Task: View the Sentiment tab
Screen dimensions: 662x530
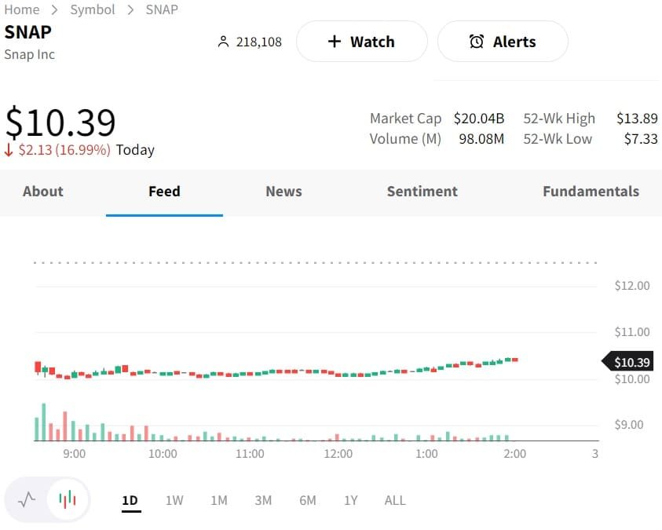Action: (422, 191)
